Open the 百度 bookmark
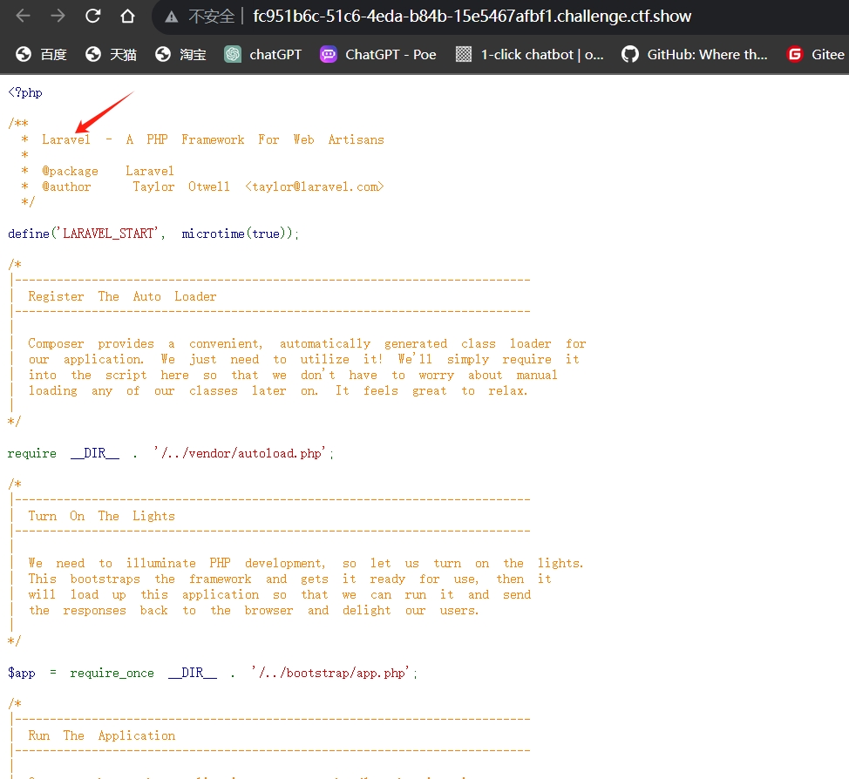The height and width of the screenshot is (779, 849). (41, 54)
